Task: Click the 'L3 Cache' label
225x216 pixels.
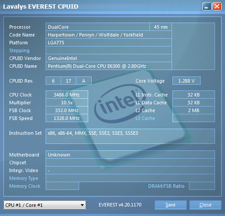Action: [x=145, y=118]
